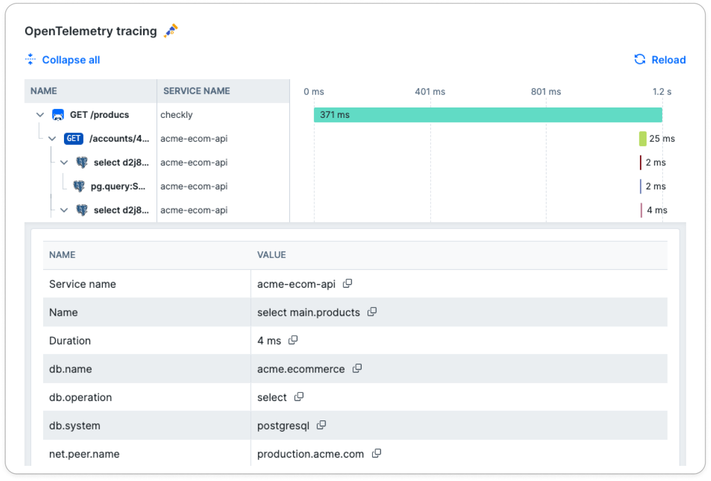
Task: Click the pink 4 ms span marker
Action: point(641,210)
